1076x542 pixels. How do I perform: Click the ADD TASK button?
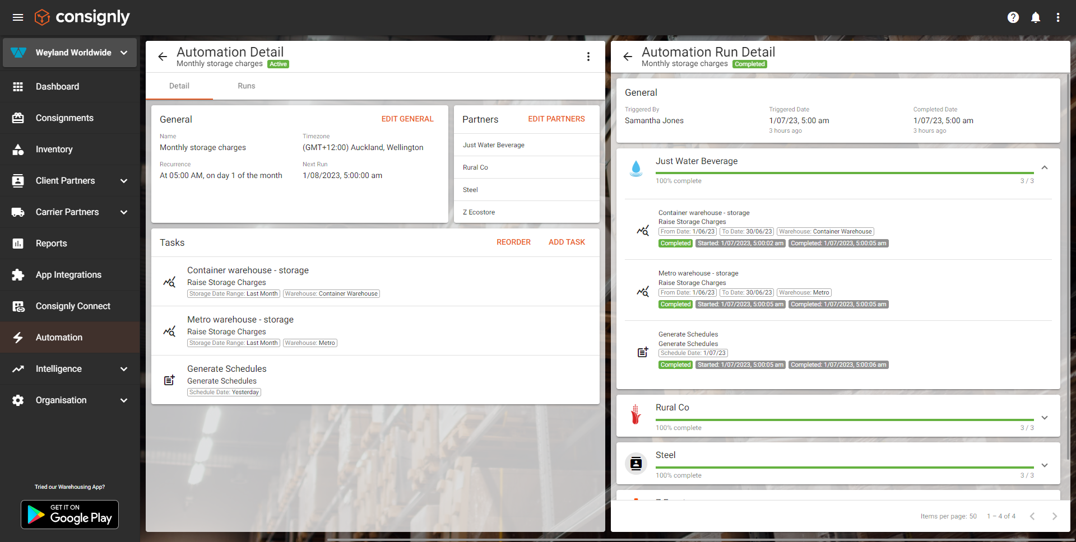[x=566, y=242]
